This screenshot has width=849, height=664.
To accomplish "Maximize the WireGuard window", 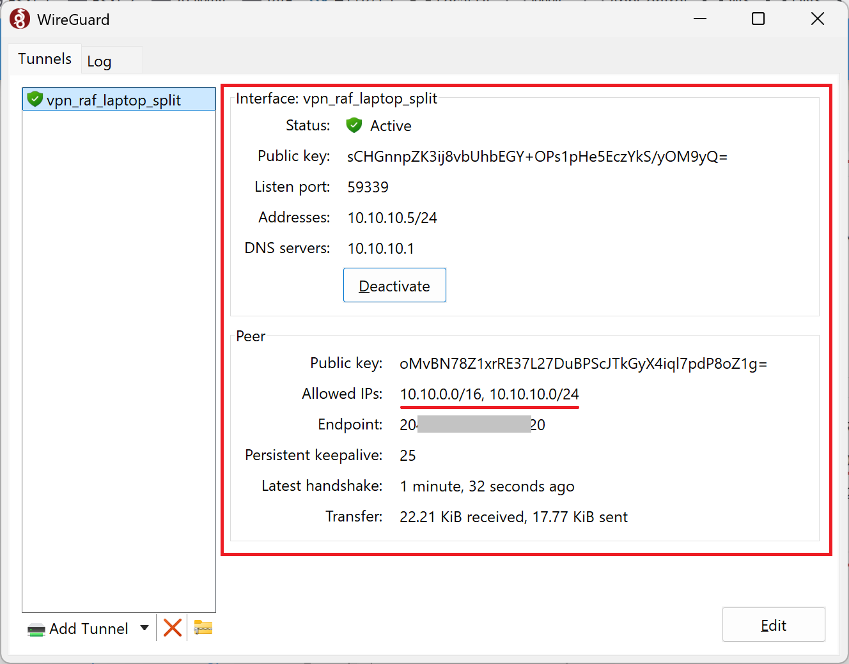I will [x=758, y=19].
